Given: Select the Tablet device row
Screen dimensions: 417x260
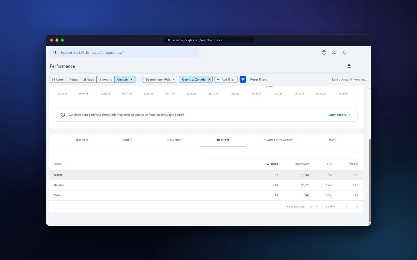Looking at the screenshot, I should click(206, 195).
